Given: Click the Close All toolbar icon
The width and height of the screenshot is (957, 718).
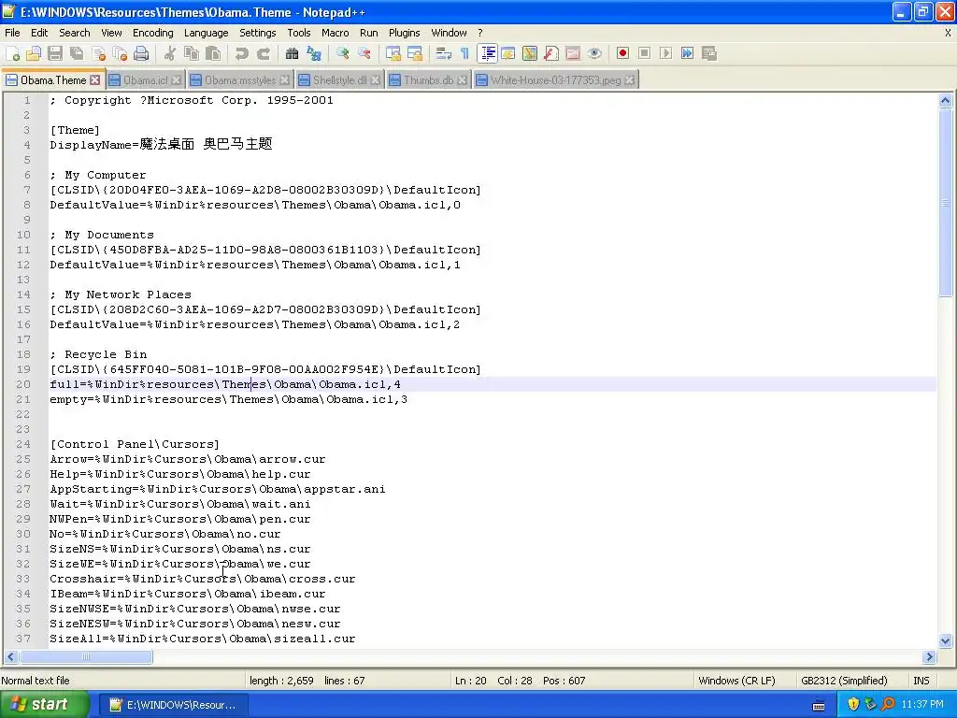Looking at the screenshot, I should pyautogui.click(x=120, y=53).
